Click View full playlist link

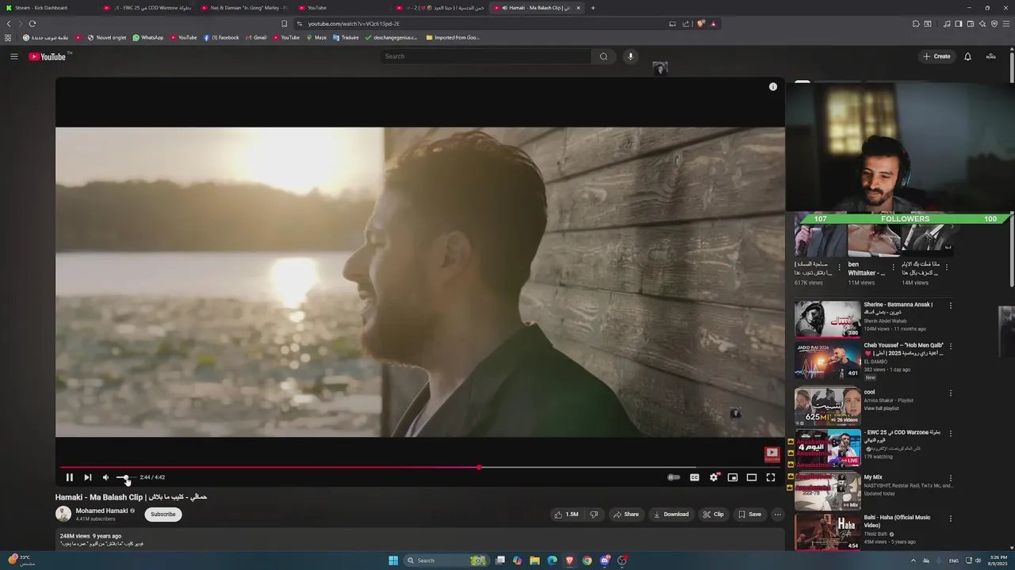[x=880, y=408]
